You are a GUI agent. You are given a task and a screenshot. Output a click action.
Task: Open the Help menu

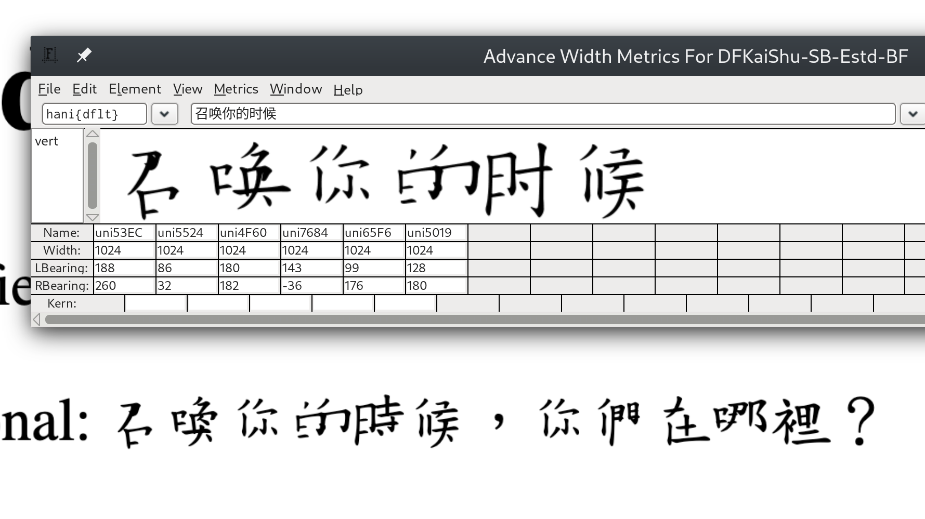[x=347, y=89]
